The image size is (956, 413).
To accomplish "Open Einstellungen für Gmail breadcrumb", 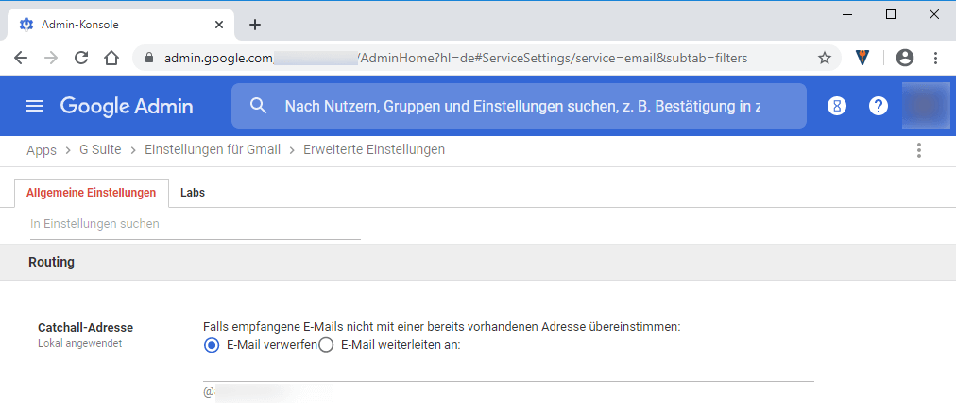I will click(213, 149).
